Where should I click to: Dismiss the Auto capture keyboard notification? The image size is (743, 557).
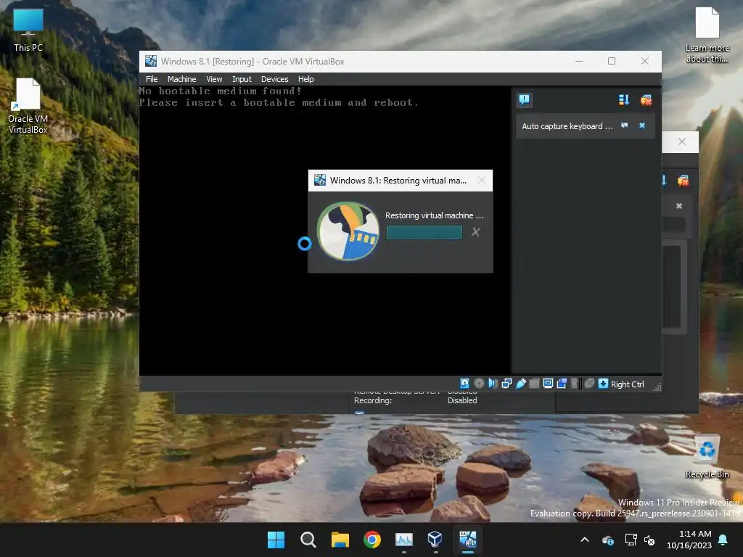[x=642, y=125]
